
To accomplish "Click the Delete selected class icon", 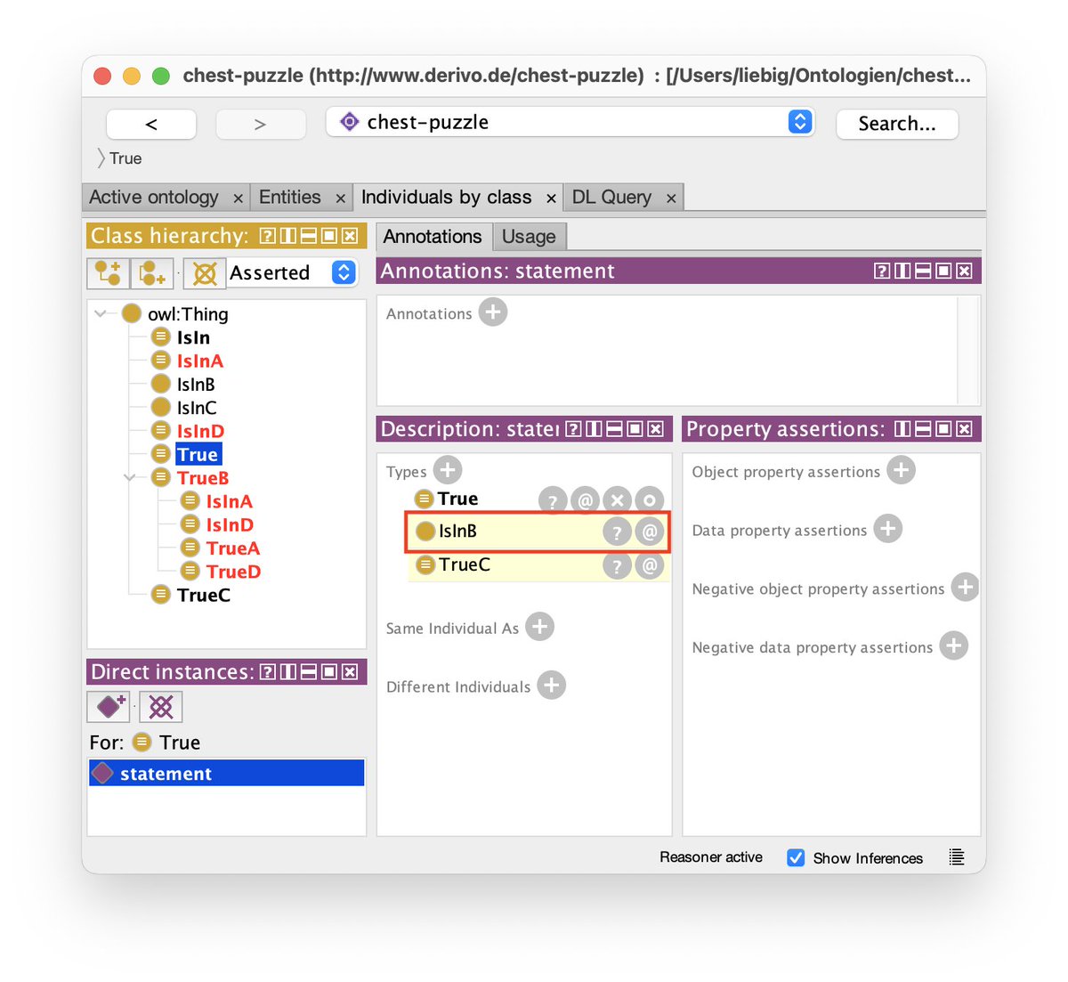I will click(205, 272).
